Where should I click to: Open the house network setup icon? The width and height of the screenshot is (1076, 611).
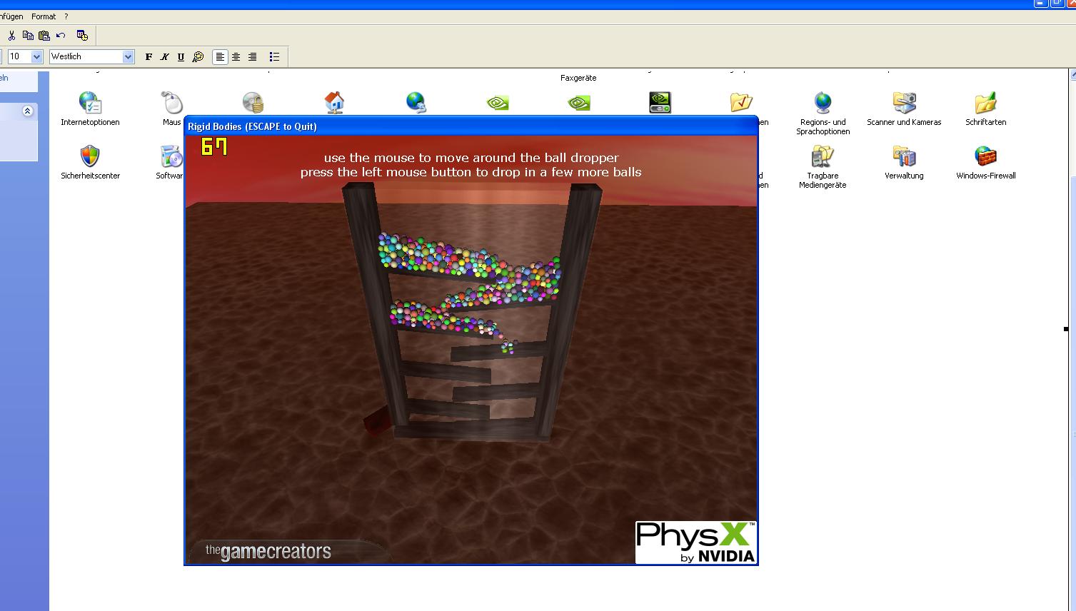pos(334,103)
